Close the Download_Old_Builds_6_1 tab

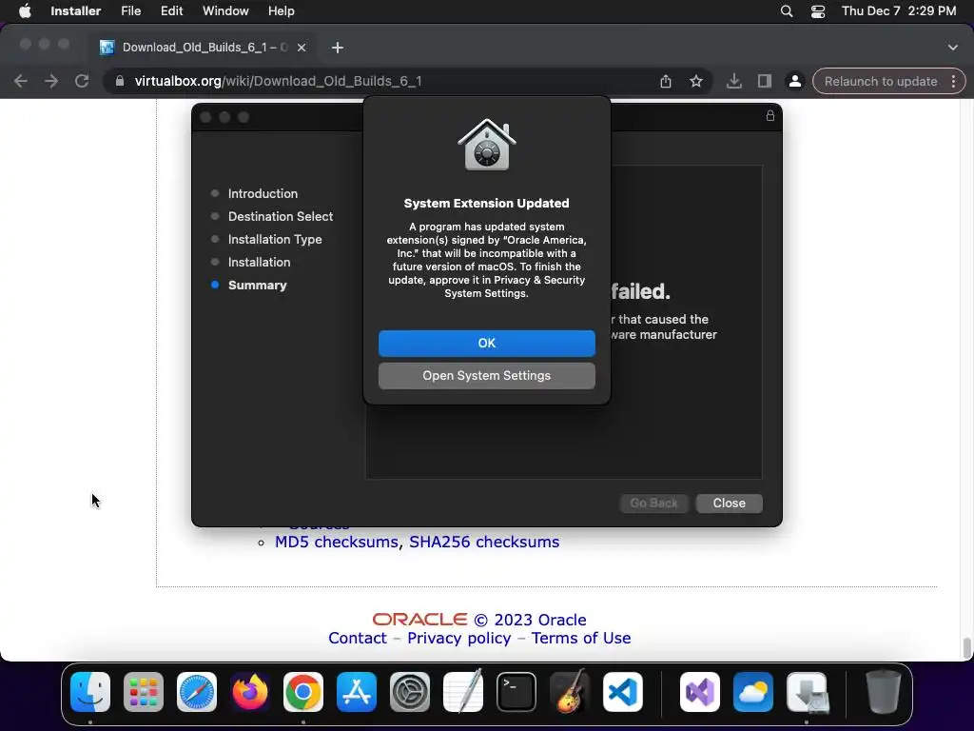[302, 48]
